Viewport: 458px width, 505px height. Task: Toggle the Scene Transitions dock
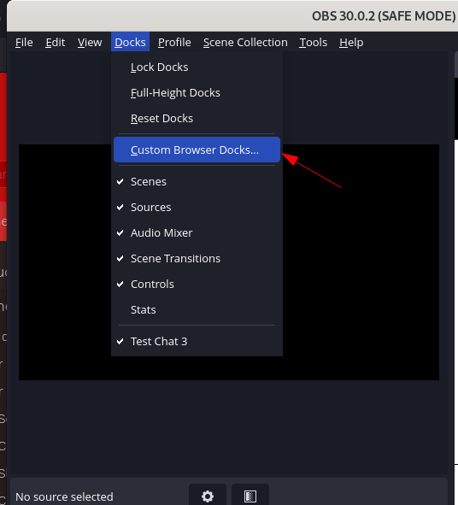click(197, 259)
